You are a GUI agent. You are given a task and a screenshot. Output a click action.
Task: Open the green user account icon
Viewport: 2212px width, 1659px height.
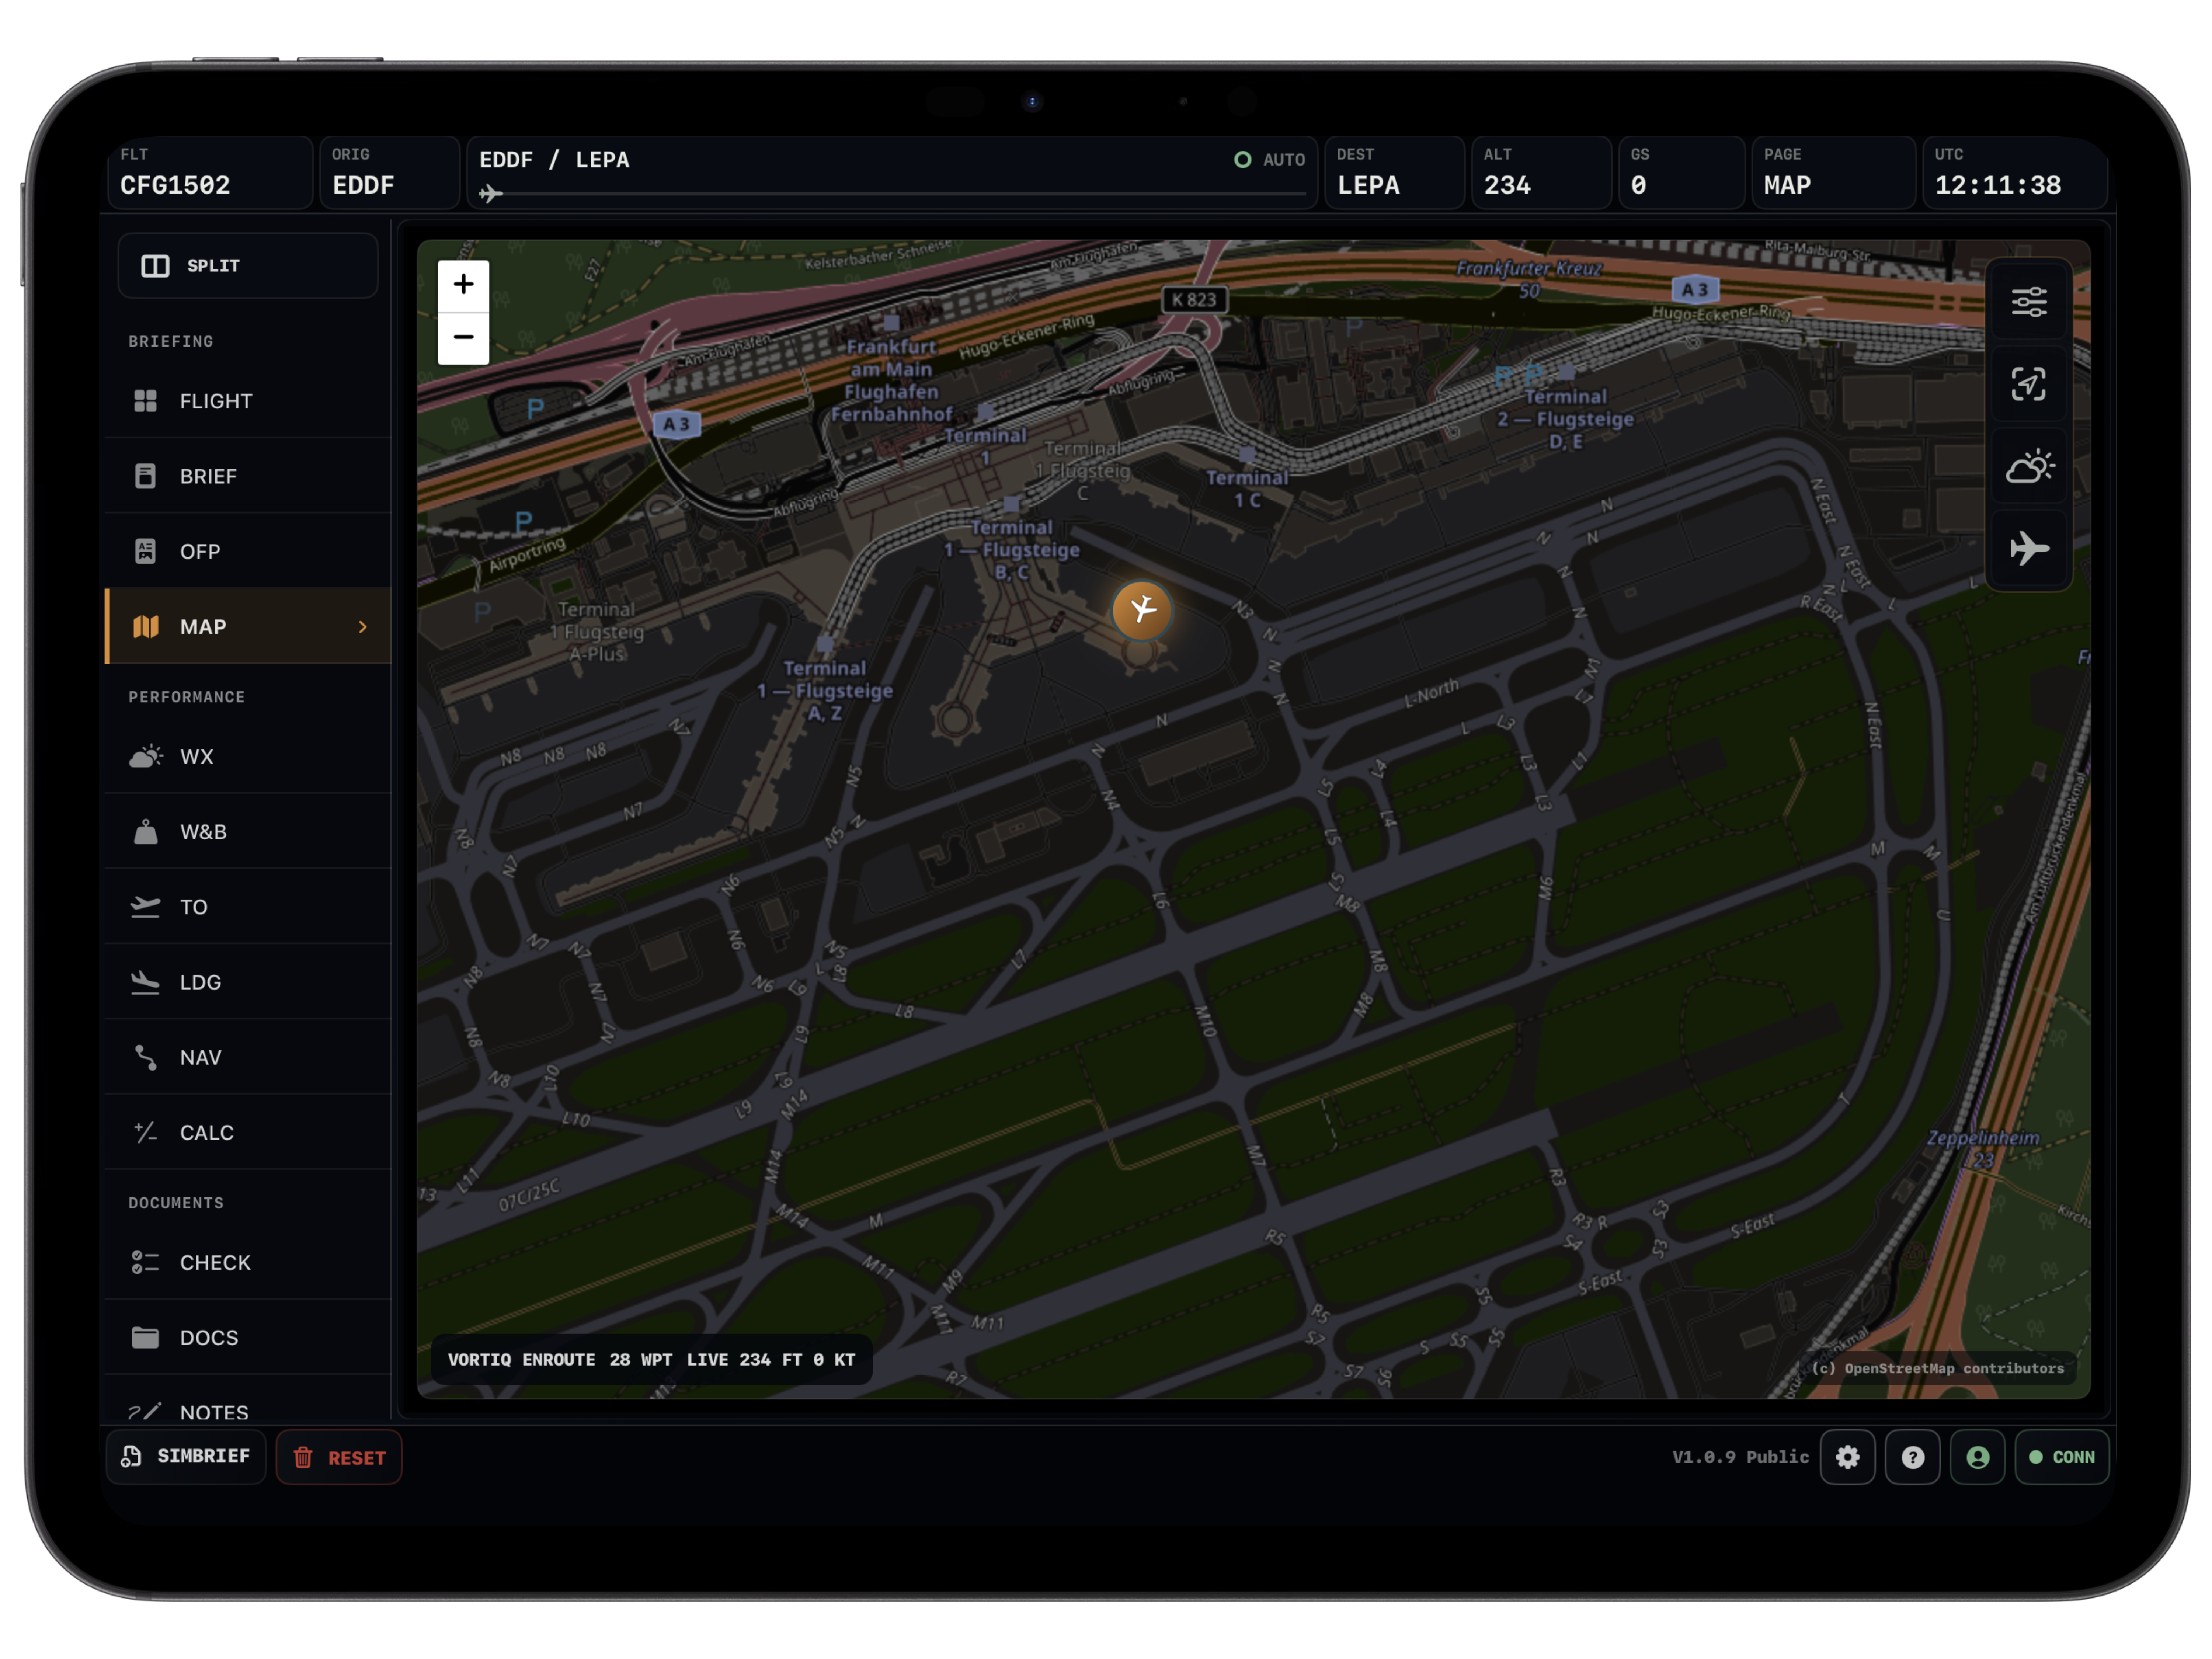pos(1977,1457)
